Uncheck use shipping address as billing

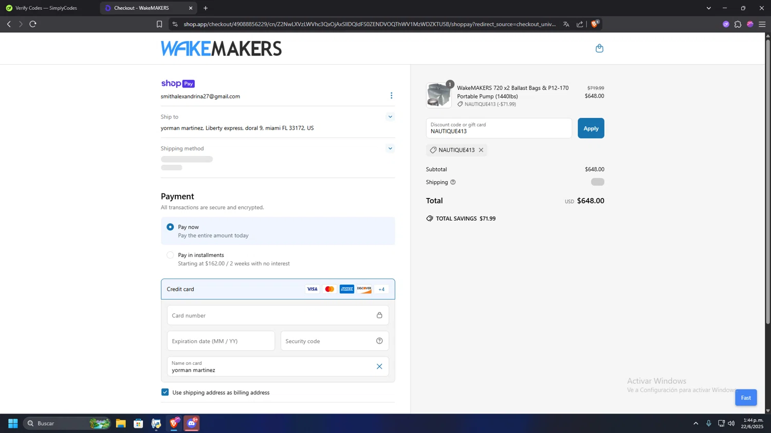pyautogui.click(x=165, y=392)
